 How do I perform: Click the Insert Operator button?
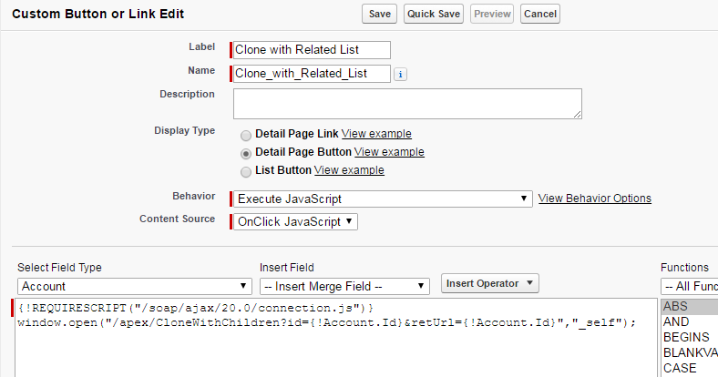click(490, 283)
